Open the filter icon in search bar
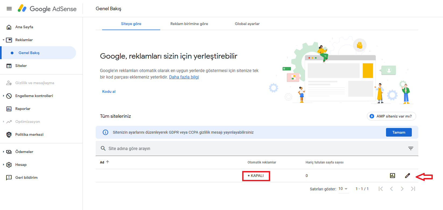This screenshot has width=443, height=210. click(x=411, y=148)
